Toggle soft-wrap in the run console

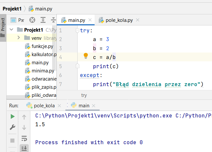coord(24,139)
